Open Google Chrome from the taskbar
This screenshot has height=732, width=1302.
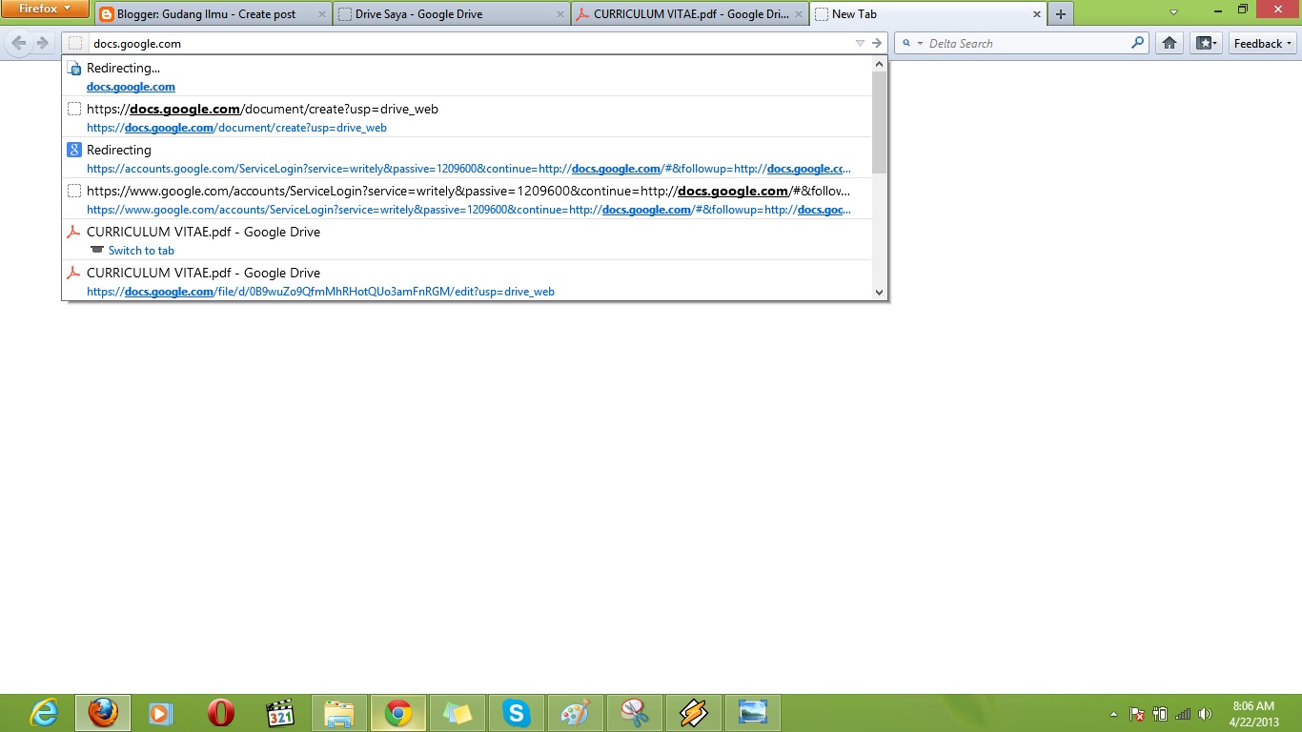click(x=397, y=713)
